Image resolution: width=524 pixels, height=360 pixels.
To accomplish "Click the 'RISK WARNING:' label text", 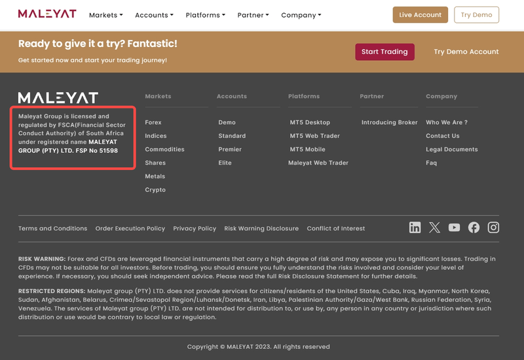I will (x=42, y=259).
